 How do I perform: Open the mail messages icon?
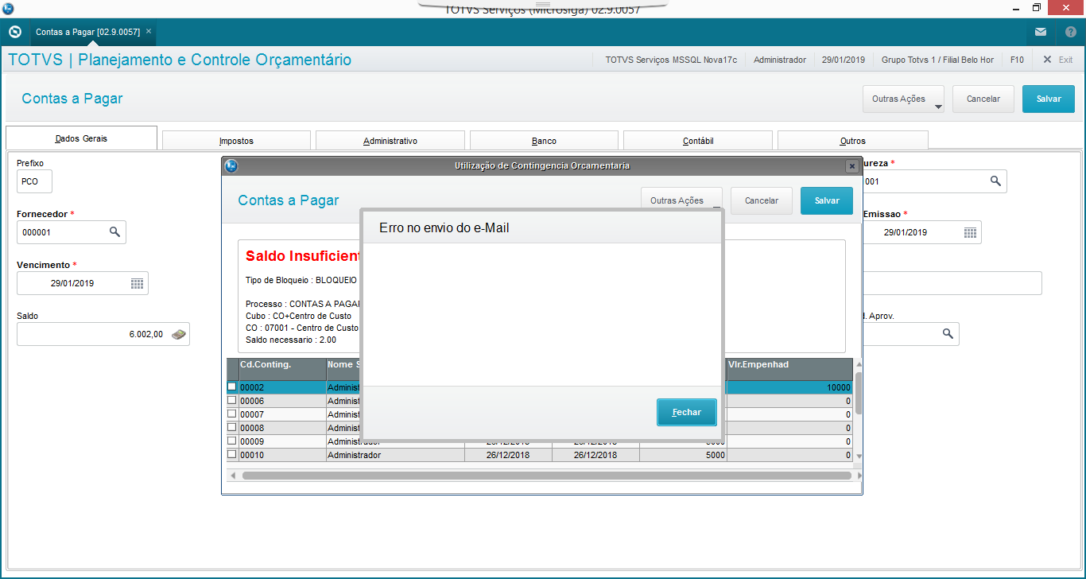pos(1041,32)
